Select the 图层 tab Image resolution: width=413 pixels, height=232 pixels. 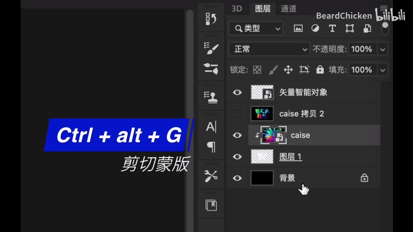pyautogui.click(x=263, y=9)
